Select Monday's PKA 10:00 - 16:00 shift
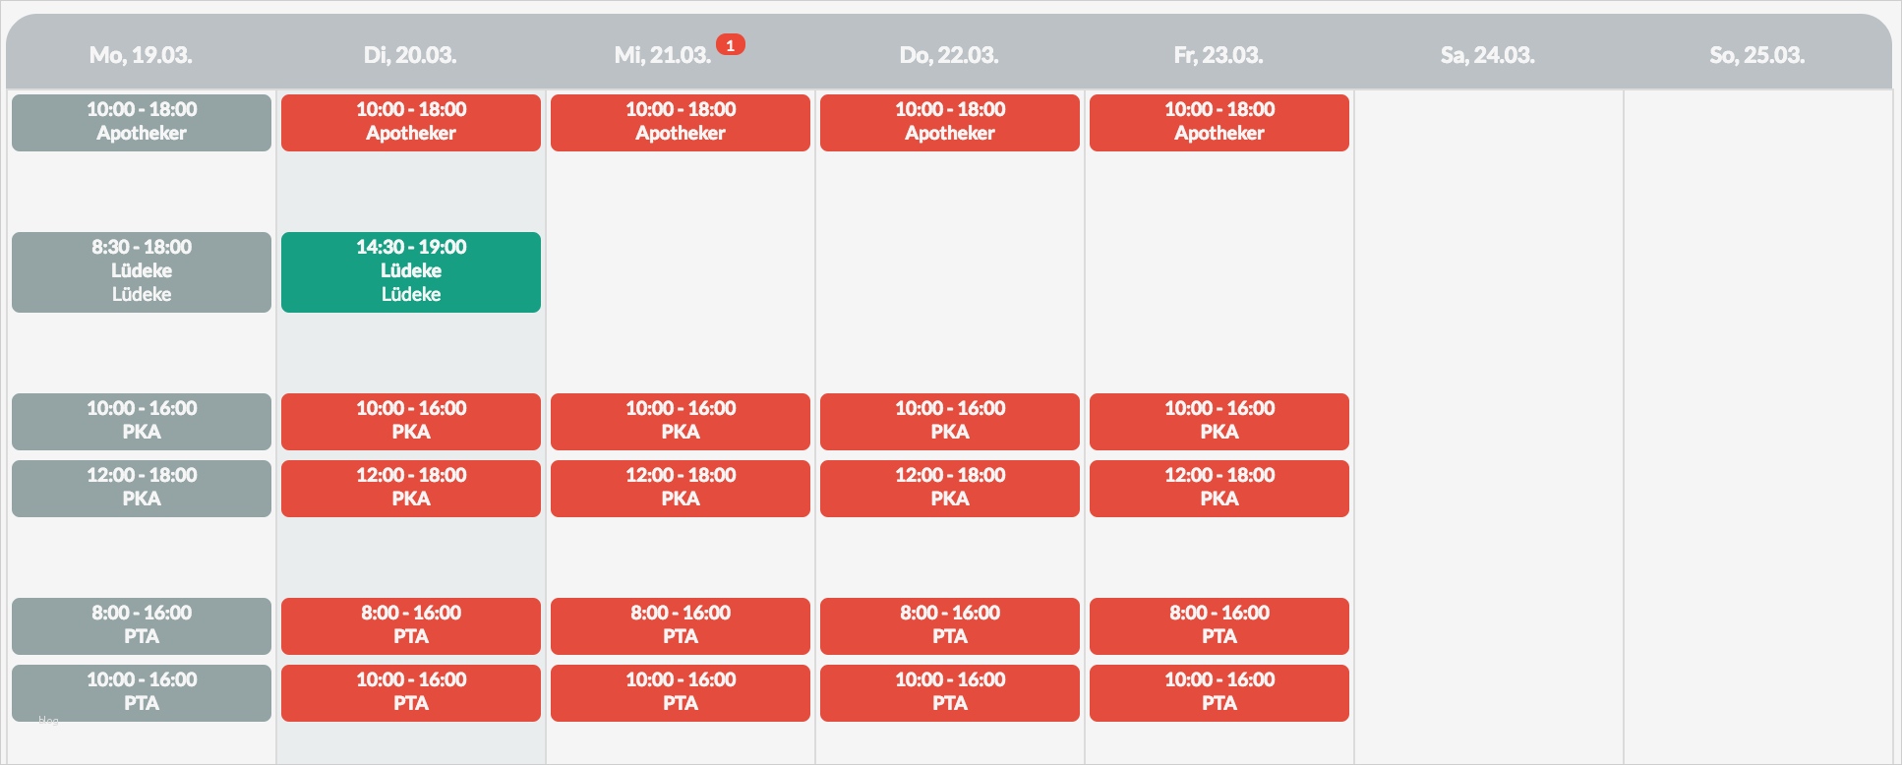Viewport: 1902px width, 765px height. [x=142, y=421]
